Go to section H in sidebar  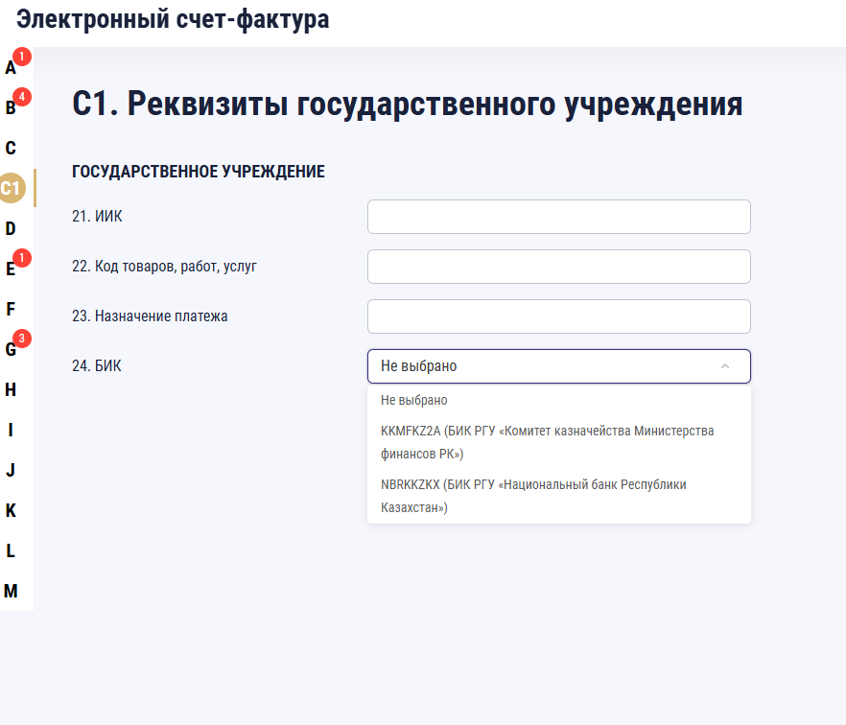pos(12,389)
